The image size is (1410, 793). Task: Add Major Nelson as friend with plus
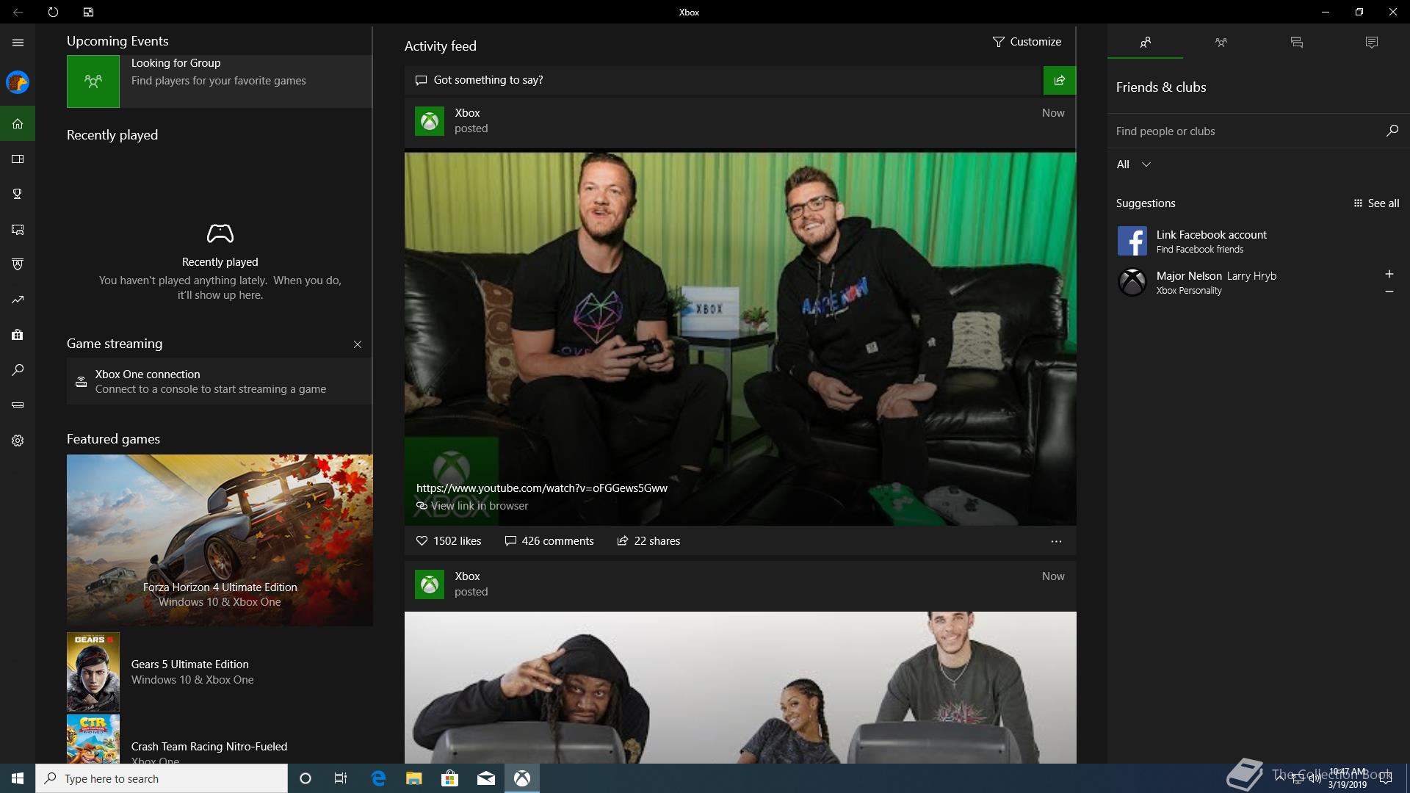click(x=1389, y=274)
